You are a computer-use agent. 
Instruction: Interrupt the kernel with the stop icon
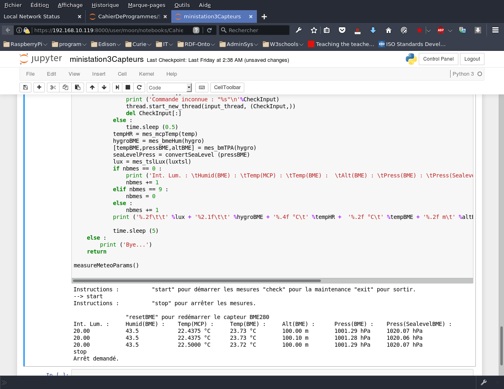tap(128, 87)
